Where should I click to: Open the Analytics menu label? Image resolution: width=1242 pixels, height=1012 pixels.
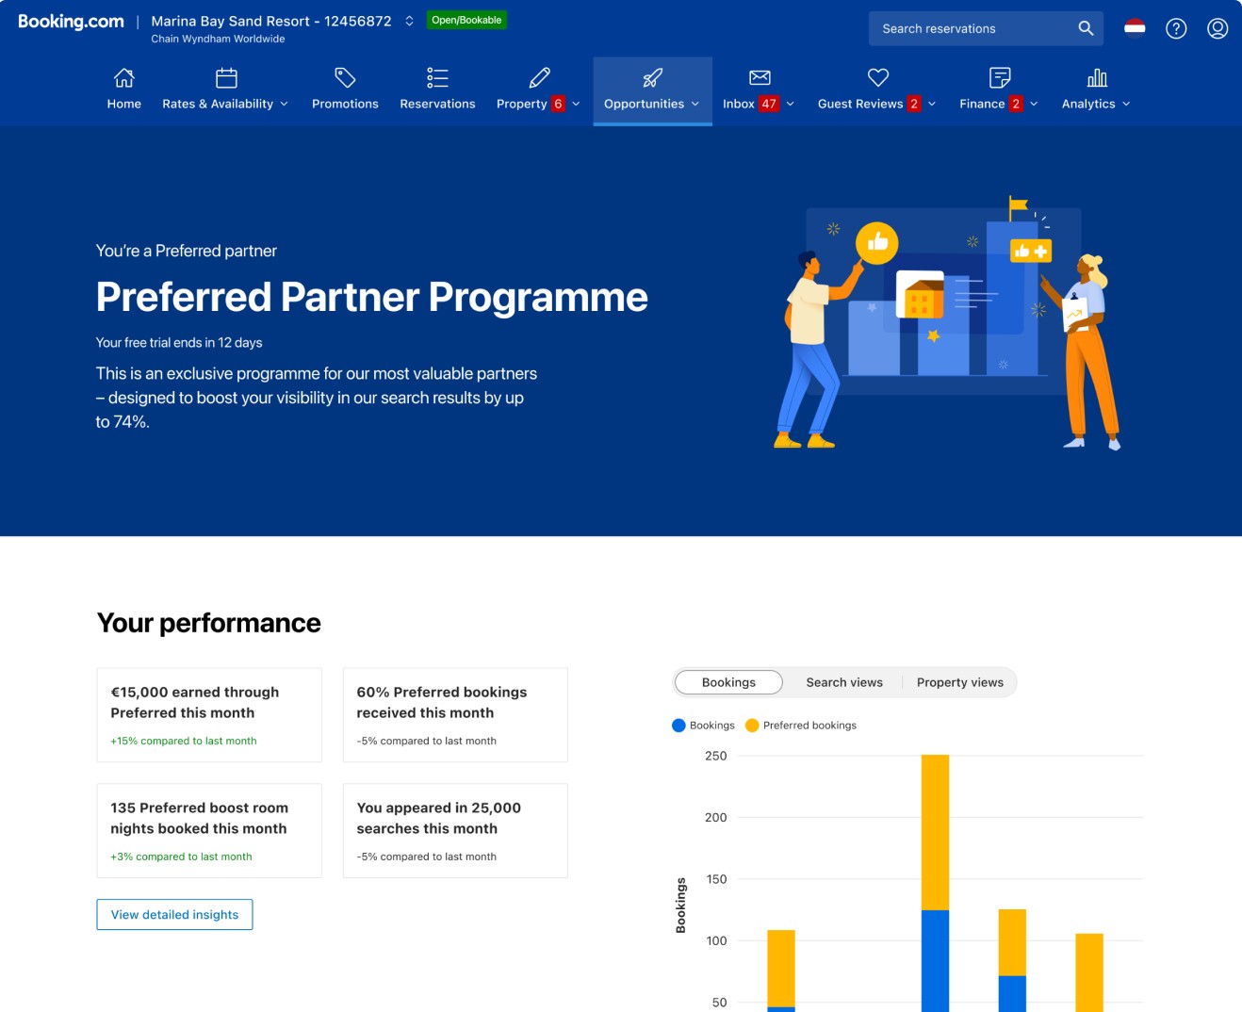pos(1088,104)
